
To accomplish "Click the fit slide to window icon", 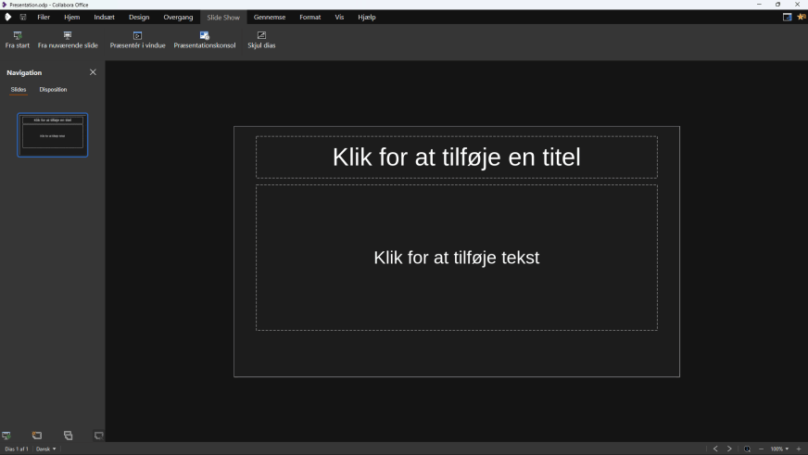I will (x=747, y=449).
